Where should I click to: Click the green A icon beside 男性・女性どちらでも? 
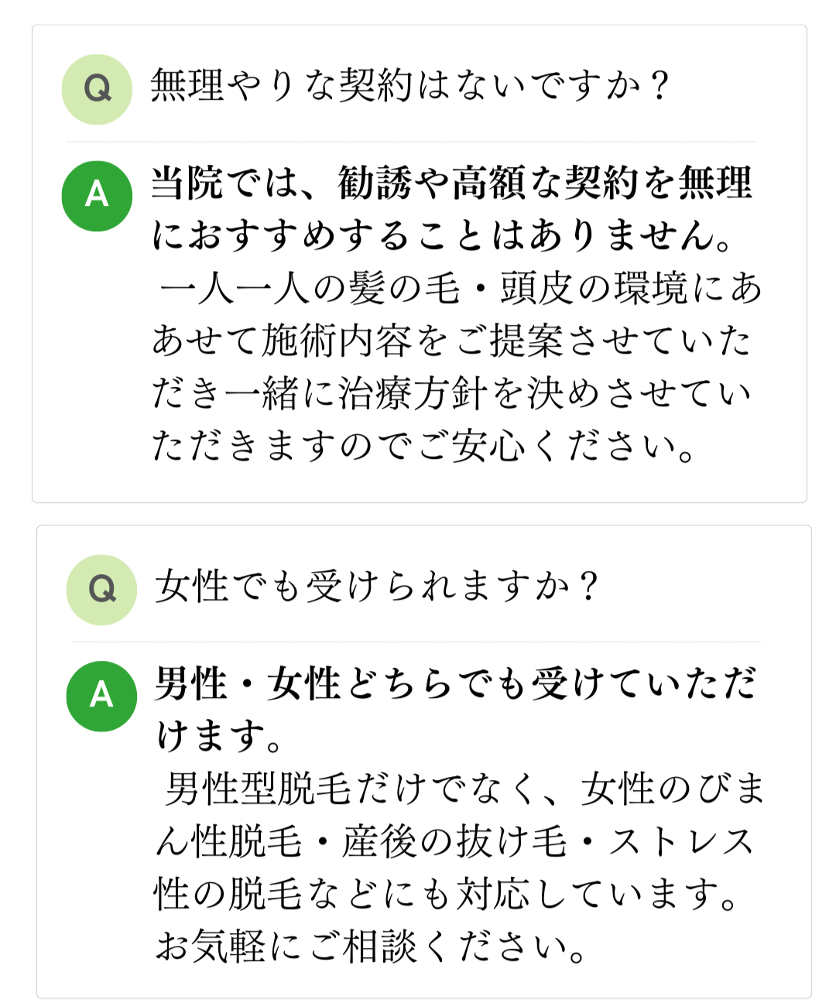(x=101, y=696)
